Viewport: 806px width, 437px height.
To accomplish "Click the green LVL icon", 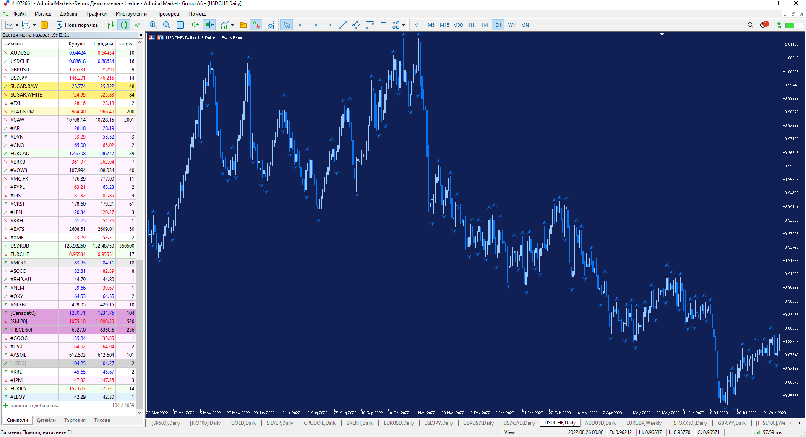I will tap(779, 25).
